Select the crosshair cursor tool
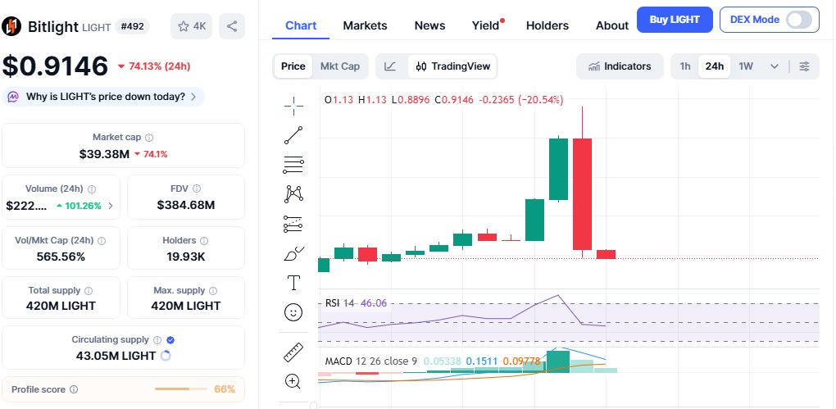Viewport: 836px width, 409px height. [x=293, y=104]
